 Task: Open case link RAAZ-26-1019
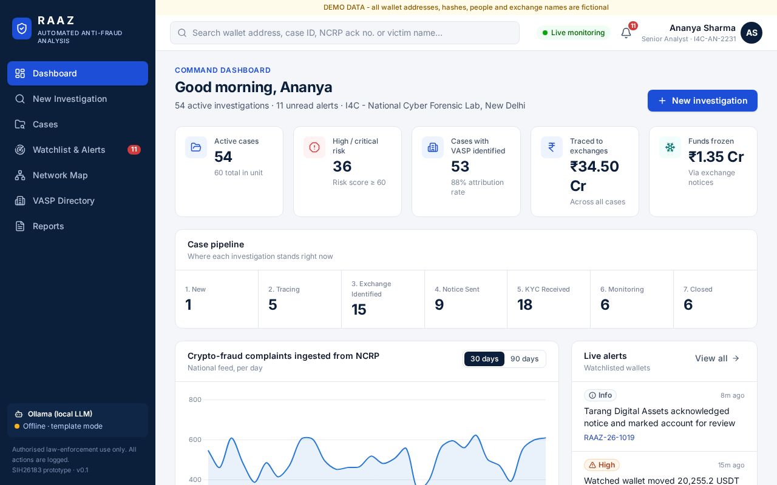coord(609,438)
